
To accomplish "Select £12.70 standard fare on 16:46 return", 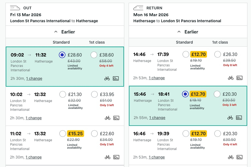I will point(186,134).
